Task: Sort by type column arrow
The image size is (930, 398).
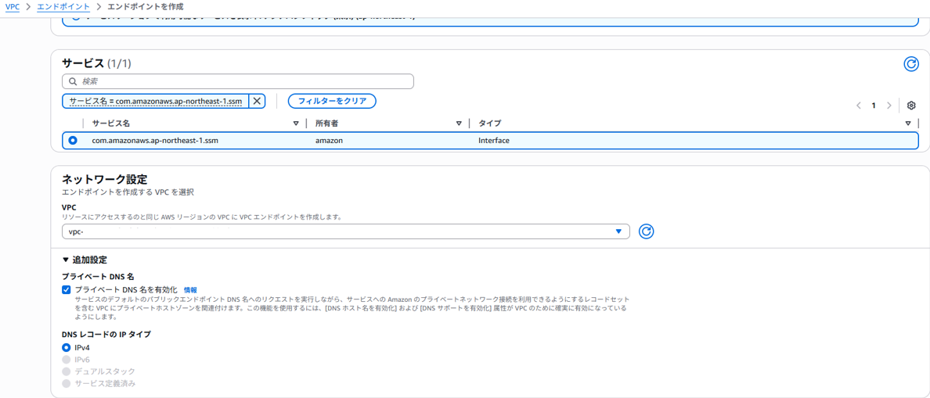Action: pos(908,124)
